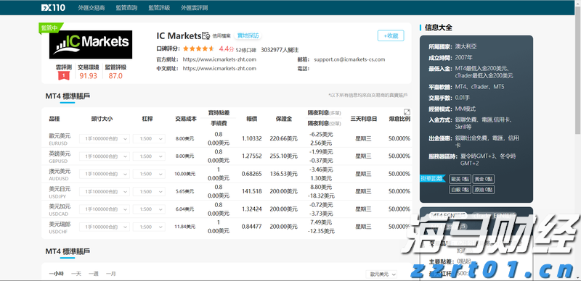The image size is (581, 281).
Task: Click the 監管中 green ribbon badge
Action: click(50, 28)
